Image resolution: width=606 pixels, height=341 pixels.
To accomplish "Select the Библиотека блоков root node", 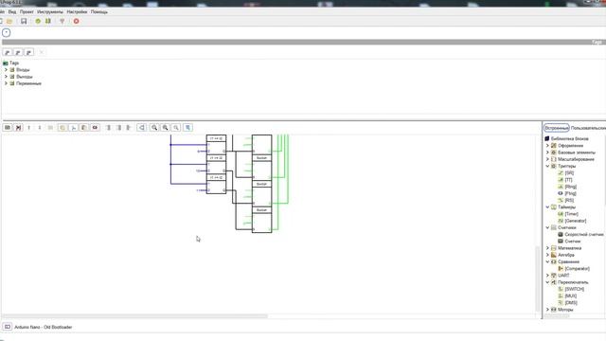I will 570,139.
